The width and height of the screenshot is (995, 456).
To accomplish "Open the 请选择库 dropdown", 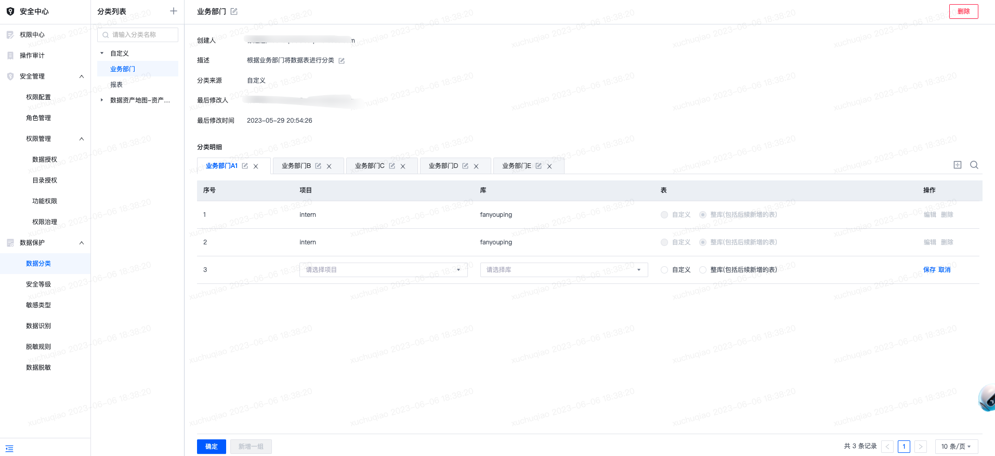I will point(564,270).
